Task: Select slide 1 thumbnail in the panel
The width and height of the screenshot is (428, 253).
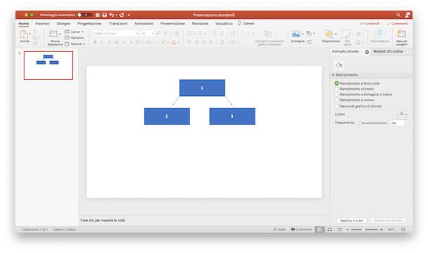Action: (48, 65)
